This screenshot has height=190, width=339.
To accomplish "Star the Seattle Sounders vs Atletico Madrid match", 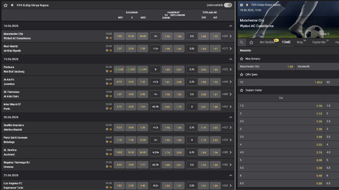I will 107,129.
